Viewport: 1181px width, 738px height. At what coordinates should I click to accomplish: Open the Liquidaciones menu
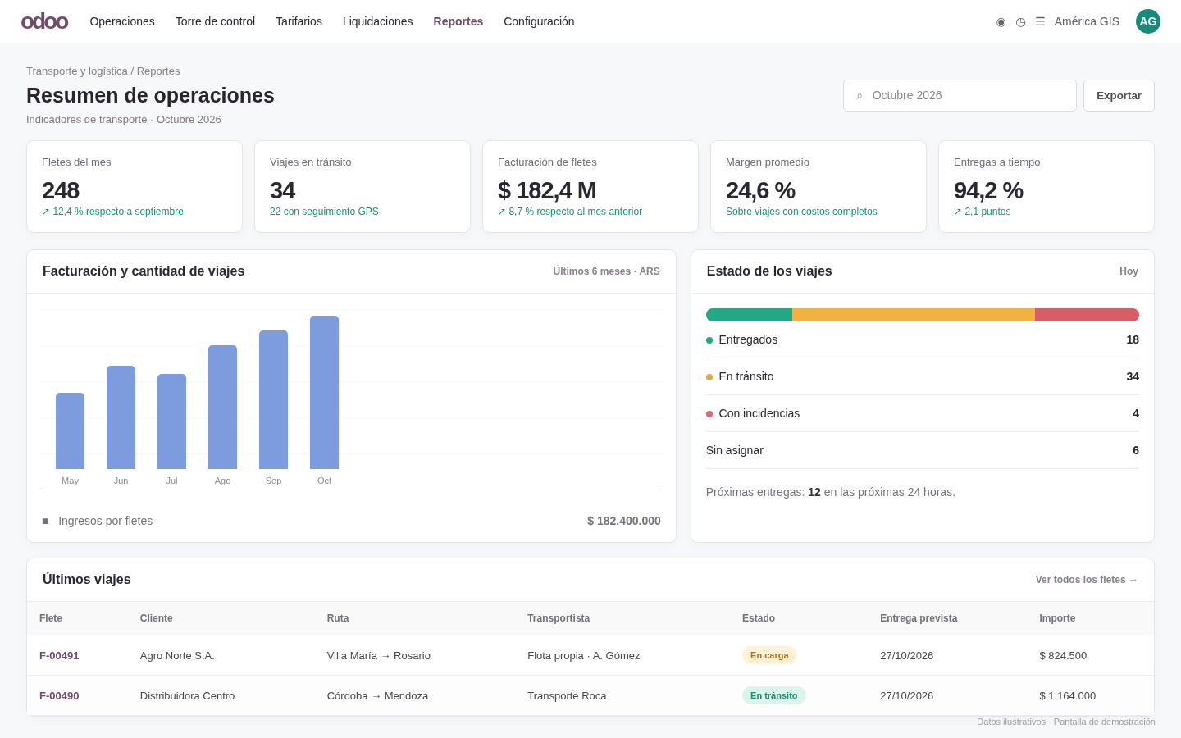377,21
